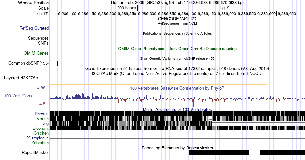Viewport: 305px width, 160px height.
Task: Click the -4.5 PhyloP lower bound
Action: [x=42, y=104]
